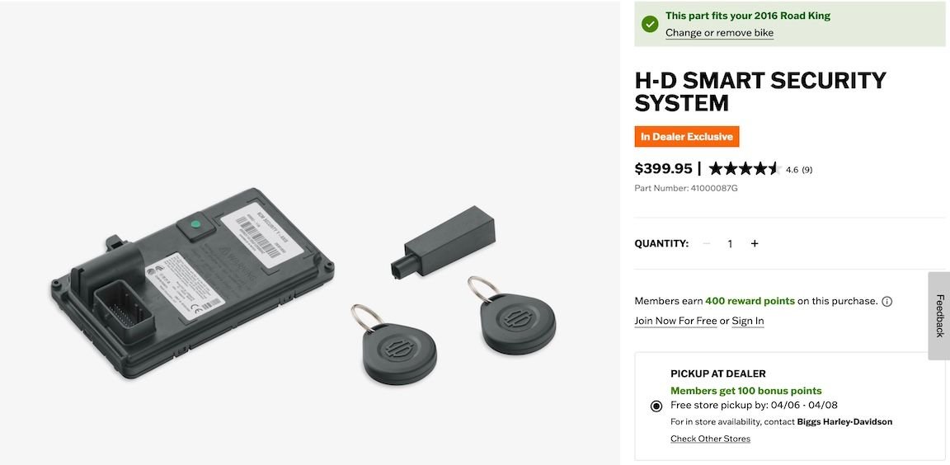Decrease quantity with the minus icon
The height and width of the screenshot is (465, 950).
[707, 243]
